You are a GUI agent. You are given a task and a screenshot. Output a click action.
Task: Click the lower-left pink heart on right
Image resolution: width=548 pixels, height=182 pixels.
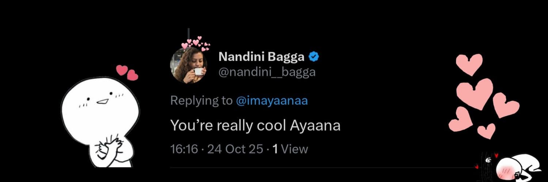(460, 120)
